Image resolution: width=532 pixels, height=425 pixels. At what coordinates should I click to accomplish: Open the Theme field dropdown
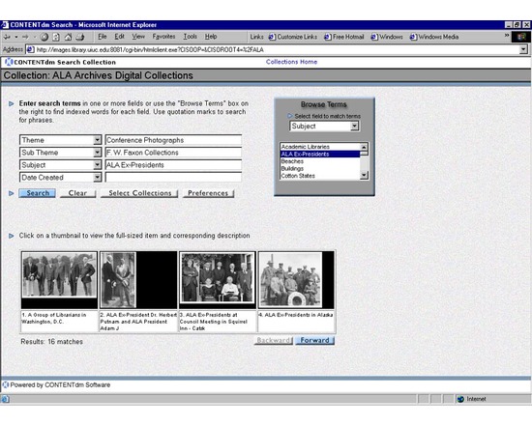(98, 140)
